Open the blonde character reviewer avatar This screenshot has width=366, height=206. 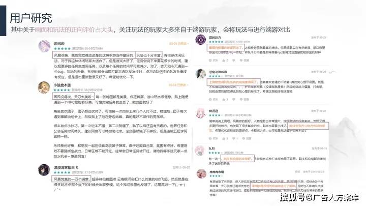pyautogui.click(x=44, y=87)
